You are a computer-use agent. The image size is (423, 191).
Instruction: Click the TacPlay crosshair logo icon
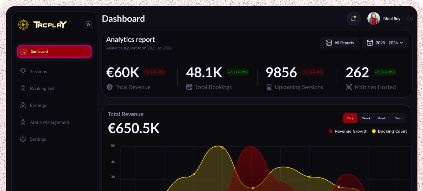click(23, 25)
